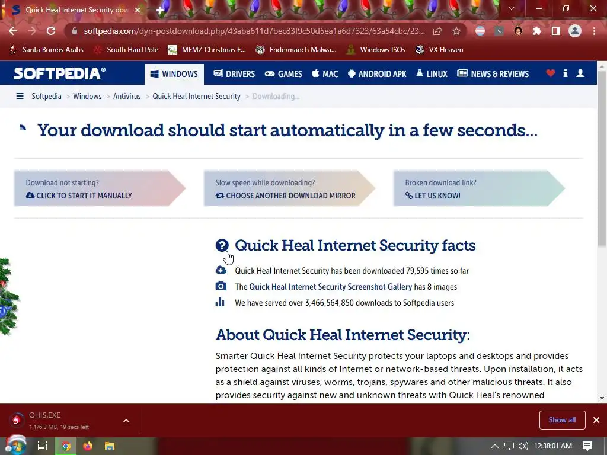Select the Linux category tab

click(432, 74)
